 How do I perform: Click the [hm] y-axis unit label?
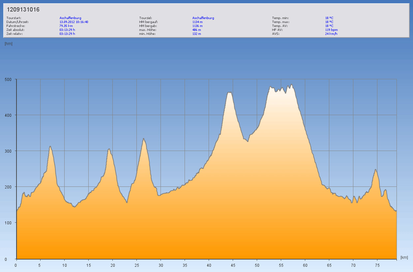[x=9, y=44]
